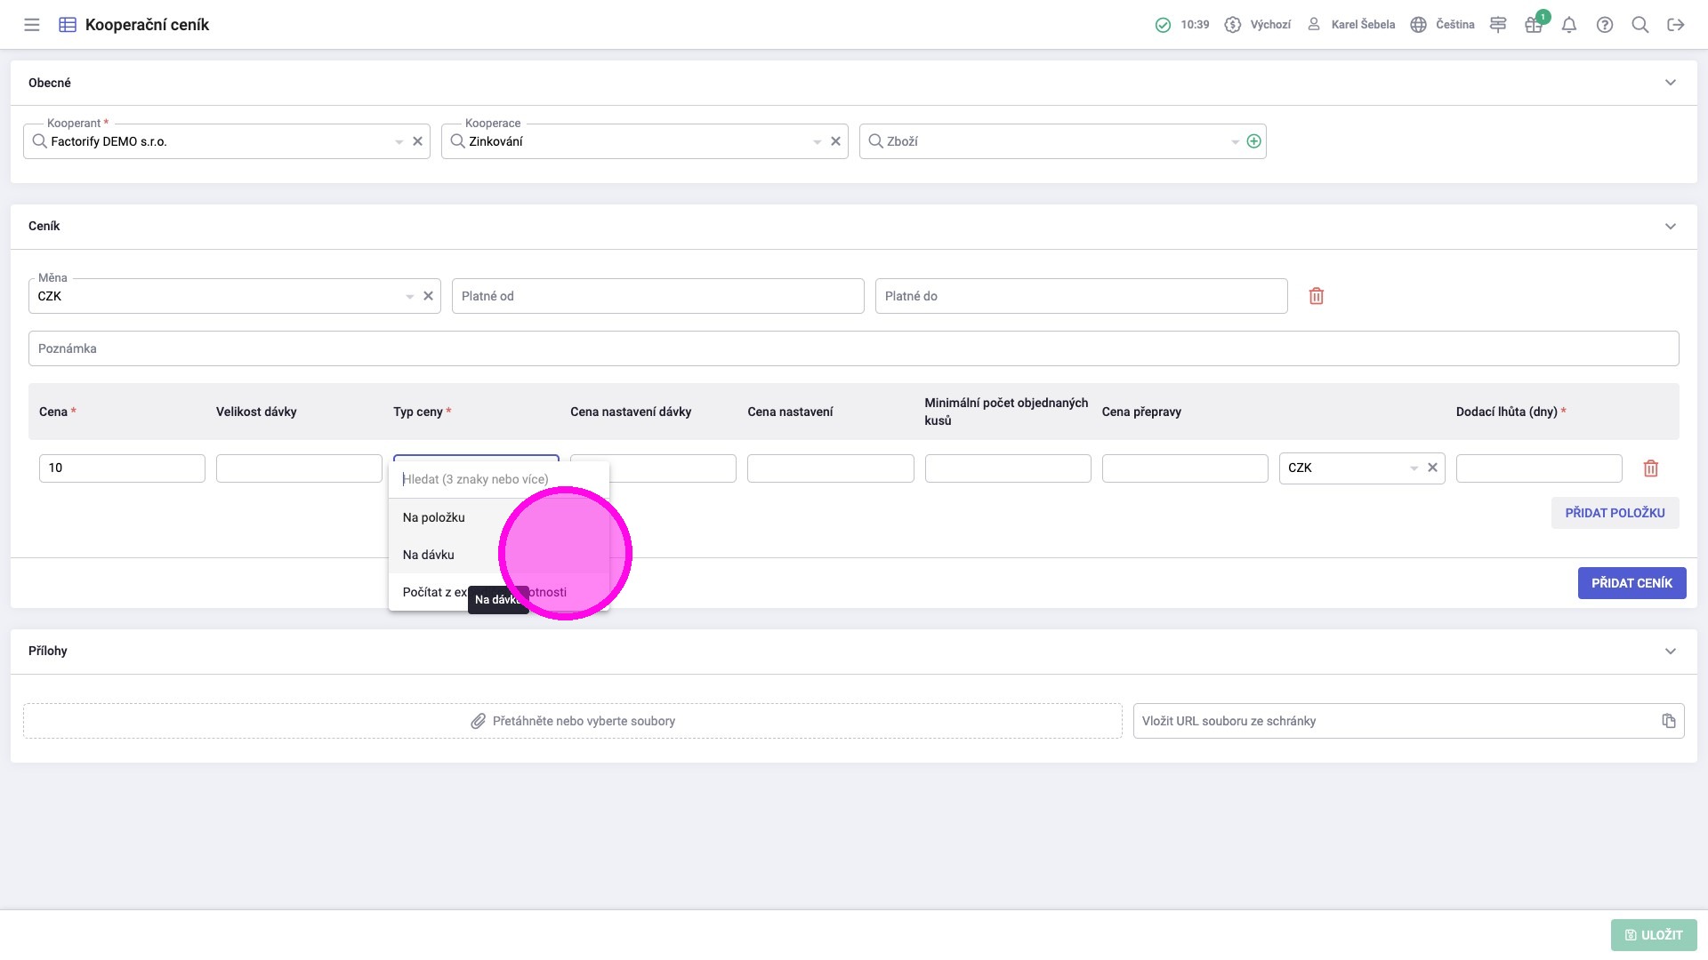Choose Na dávku from the list
This screenshot has height=960, width=1708.
(x=429, y=555)
